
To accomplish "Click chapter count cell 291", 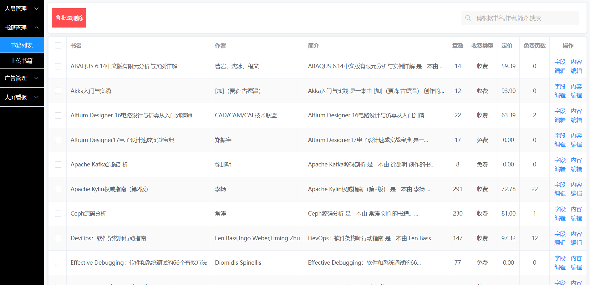I will pos(458,189).
